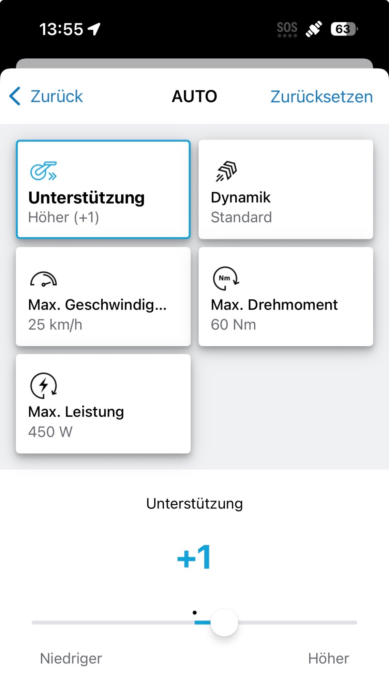The width and height of the screenshot is (389, 682).
Task: Tap the Höher label below slider
Action: pos(328,658)
